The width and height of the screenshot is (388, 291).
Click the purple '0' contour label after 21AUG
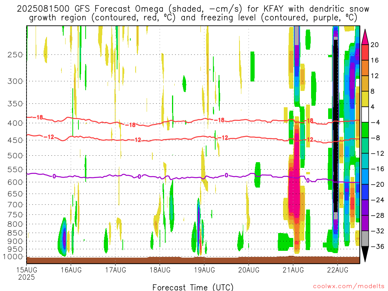pyautogui.click(x=308, y=181)
